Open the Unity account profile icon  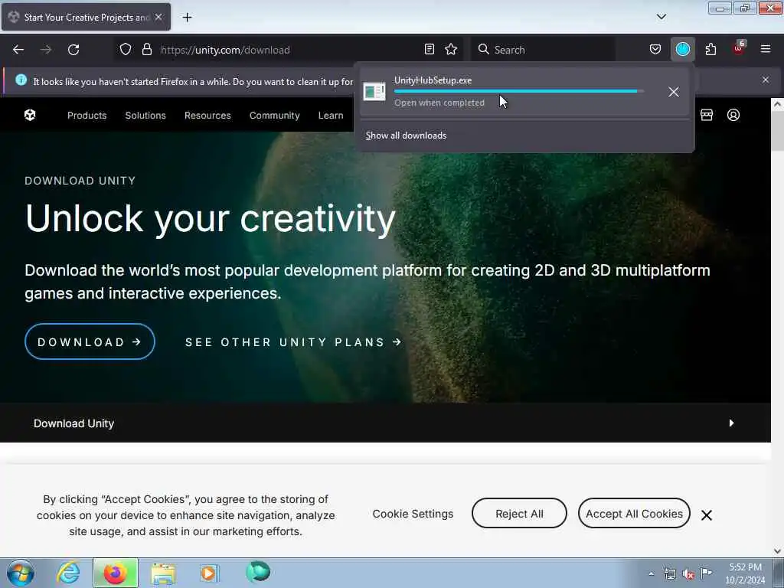733,115
